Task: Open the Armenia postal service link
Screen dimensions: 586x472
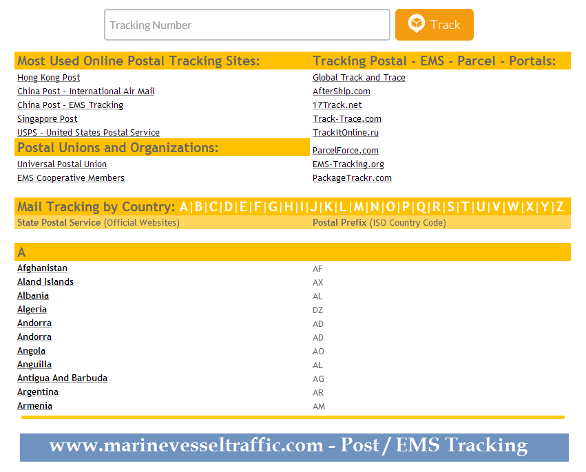Action: tap(34, 406)
